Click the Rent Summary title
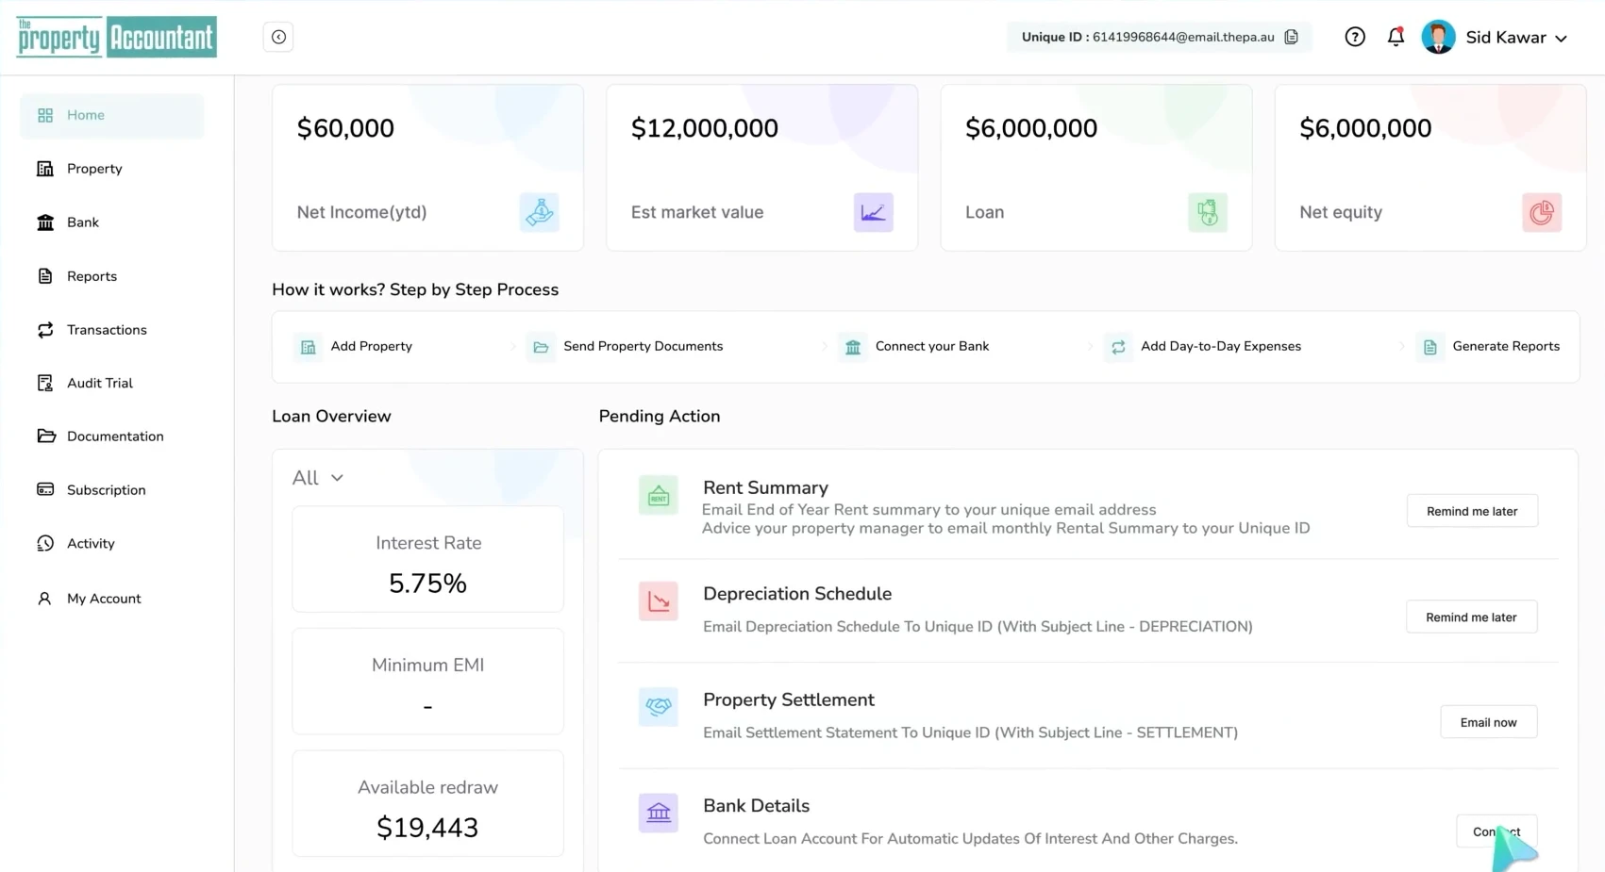The image size is (1605, 872). click(x=765, y=487)
